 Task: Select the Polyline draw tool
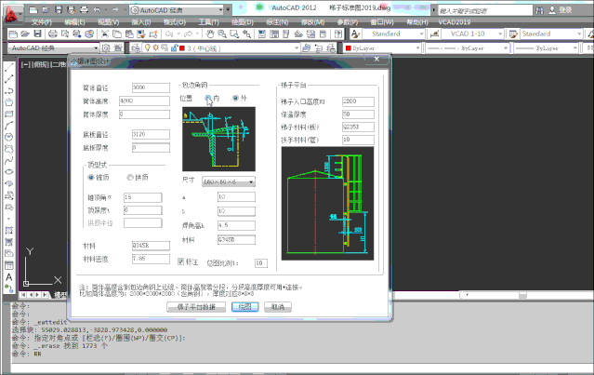click(x=8, y=91)
